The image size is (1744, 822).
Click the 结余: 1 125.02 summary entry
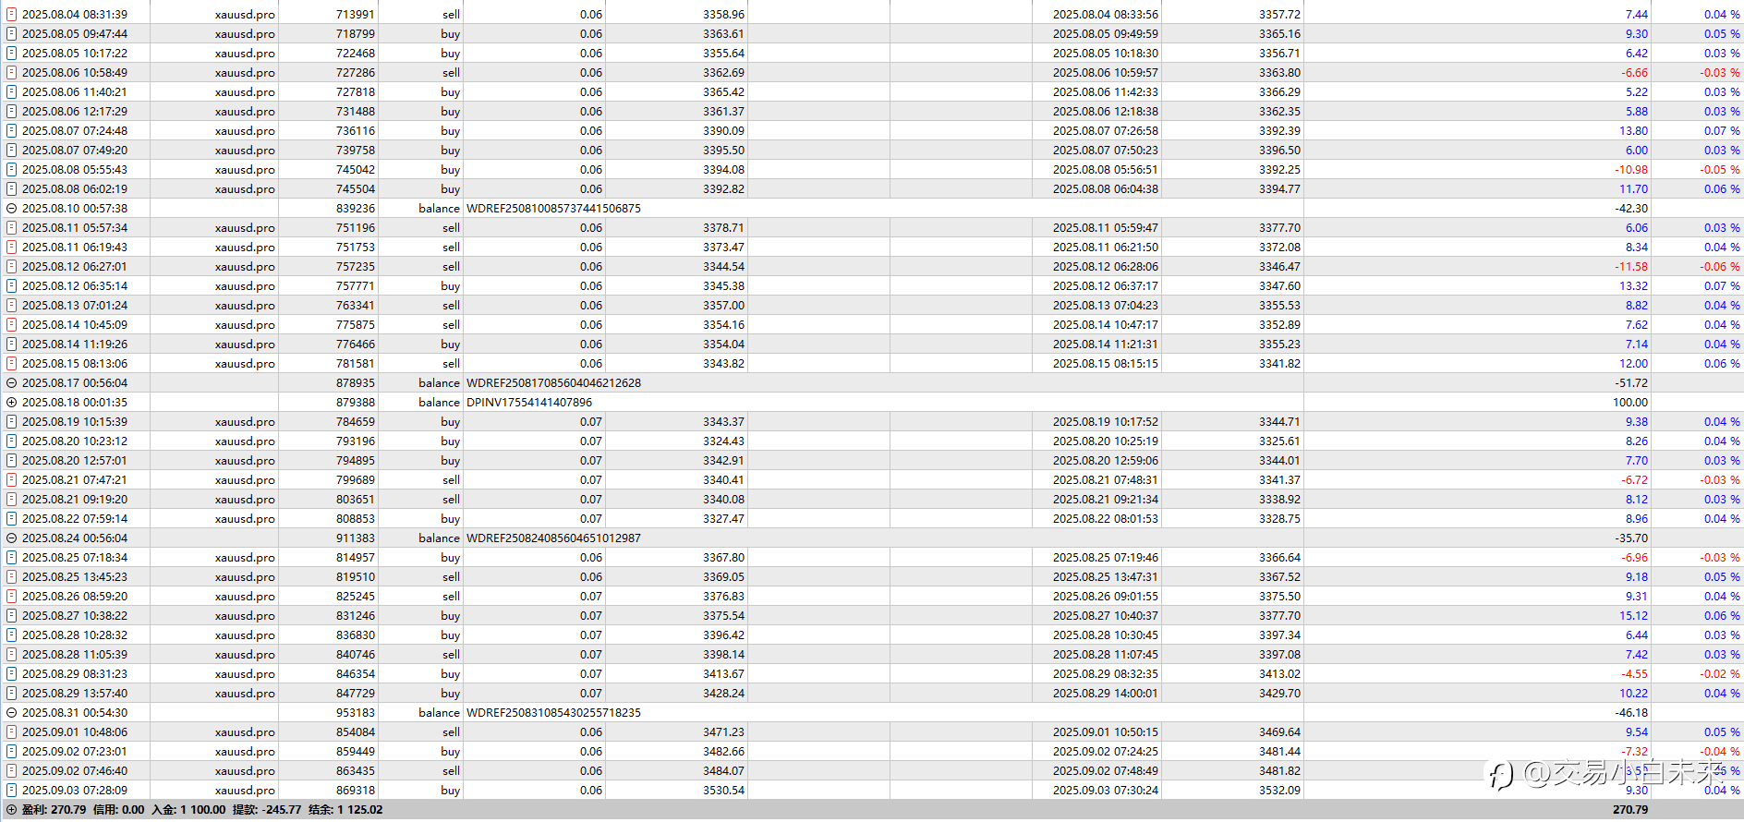(x=345, y=809)
